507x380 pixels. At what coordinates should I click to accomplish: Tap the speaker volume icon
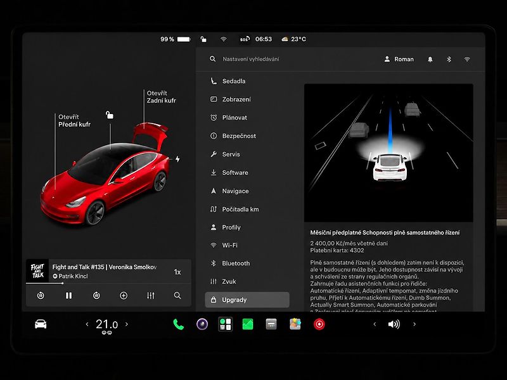pyautogui.click(x=394, y=324)
